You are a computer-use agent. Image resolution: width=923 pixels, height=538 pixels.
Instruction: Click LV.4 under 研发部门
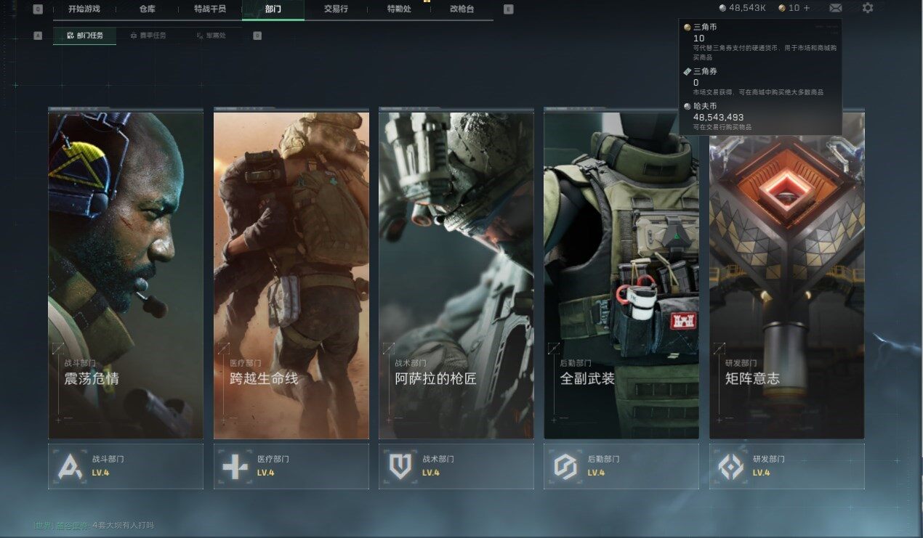[x=761, y=473]
